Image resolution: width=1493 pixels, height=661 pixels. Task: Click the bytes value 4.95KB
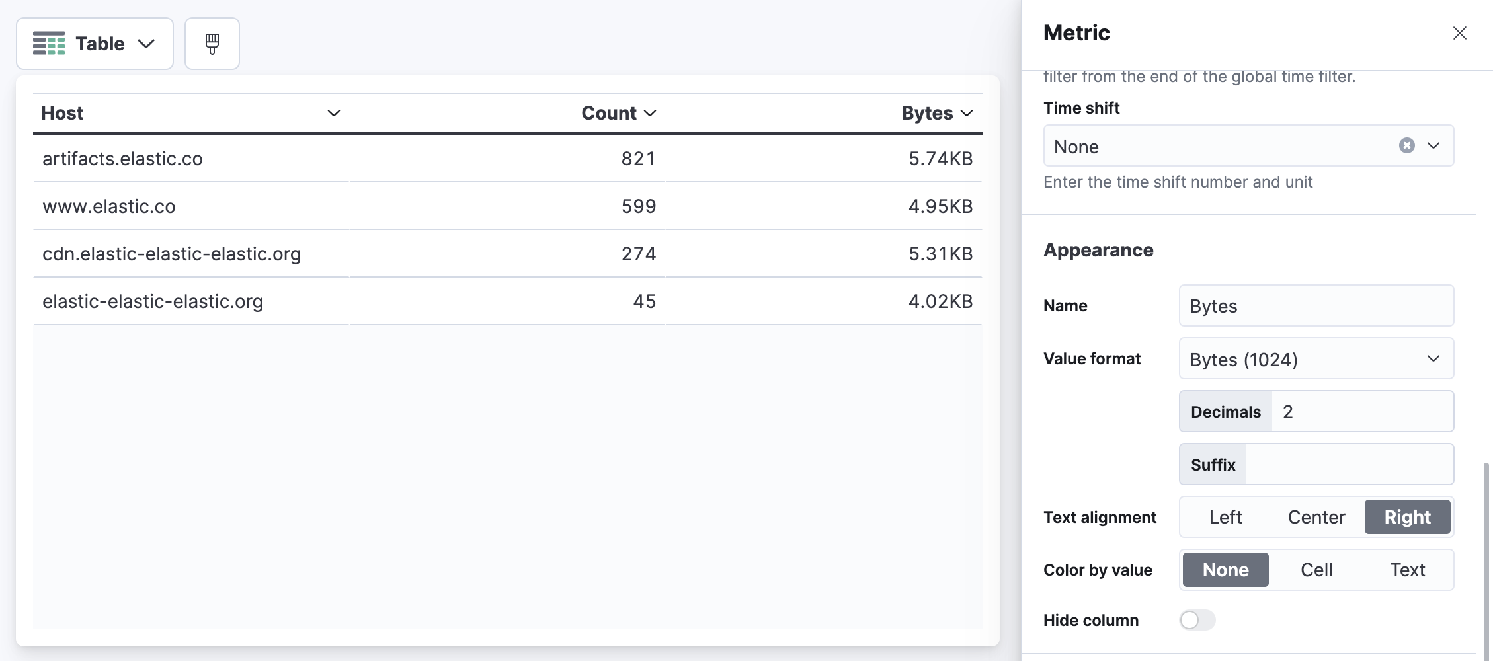(941, 206)
